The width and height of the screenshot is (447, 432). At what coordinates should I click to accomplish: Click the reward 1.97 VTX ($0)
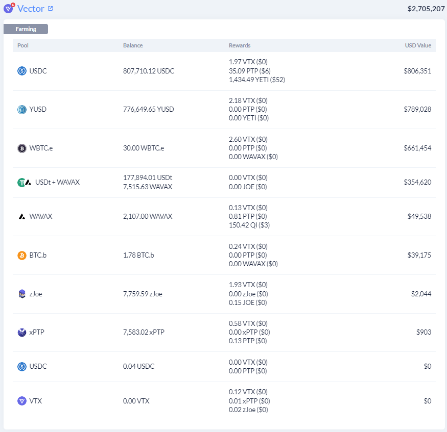[248, 62]
